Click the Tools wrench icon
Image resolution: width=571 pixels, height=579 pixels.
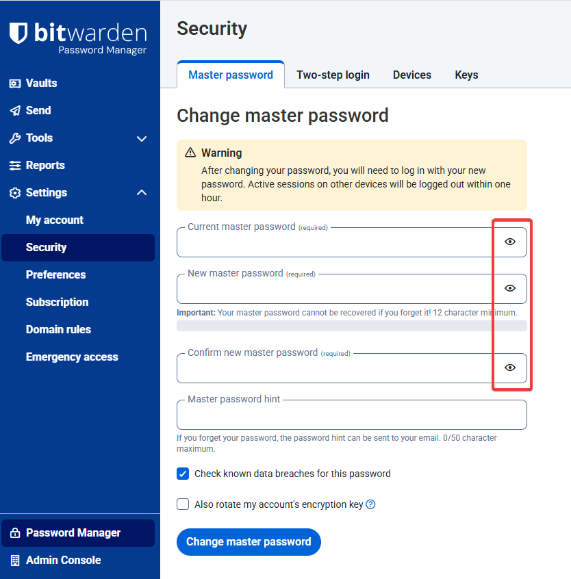15,138
